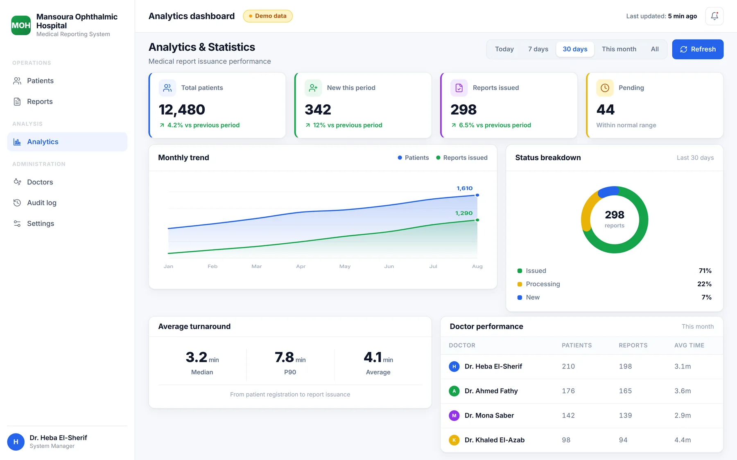Click the Analytics bar chart icon
The height and width of the screenshot is (460, 737).
(17, 142)
